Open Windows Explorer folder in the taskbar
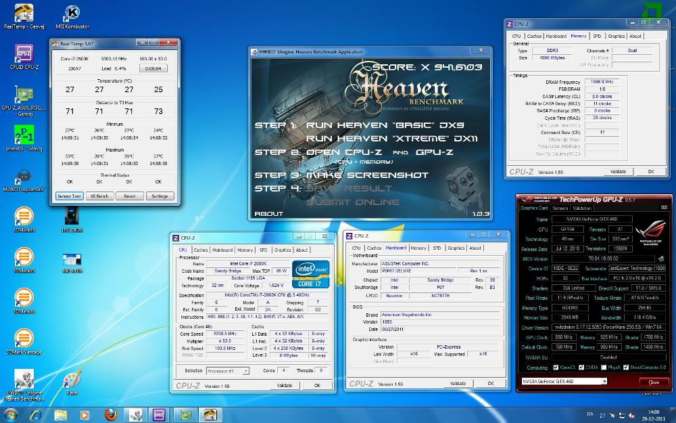The image size is (676, 423). [60, 416]
